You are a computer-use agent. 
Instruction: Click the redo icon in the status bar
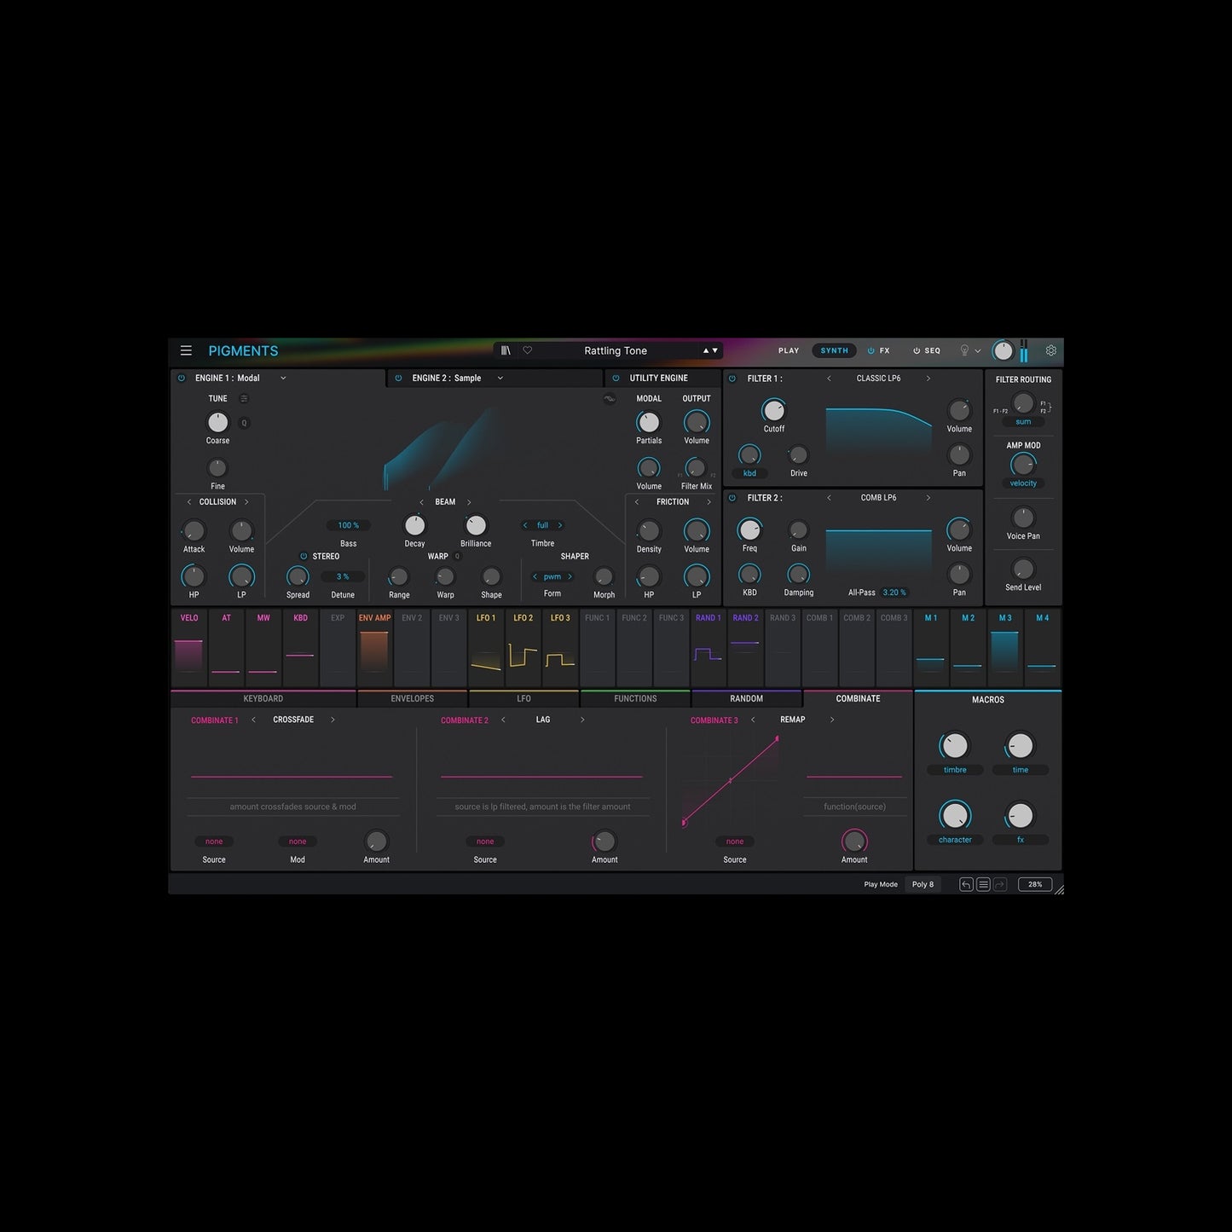(x=1000, y=884)
